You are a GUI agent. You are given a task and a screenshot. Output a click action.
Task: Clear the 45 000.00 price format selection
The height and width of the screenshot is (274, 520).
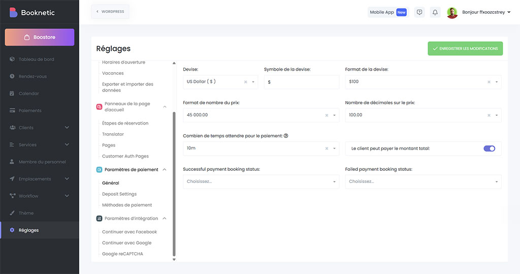click(327, 115)
